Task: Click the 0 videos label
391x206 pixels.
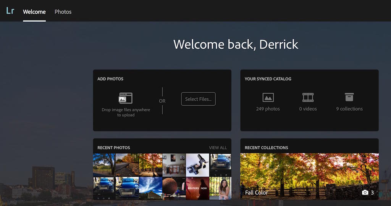Action: click(x=308, y=109)
